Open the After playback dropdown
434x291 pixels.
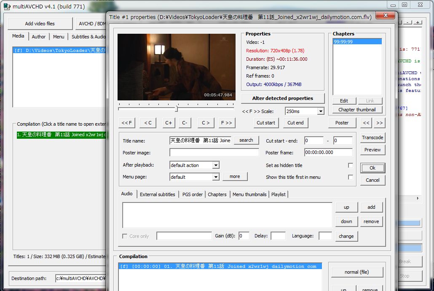point(216,165)
